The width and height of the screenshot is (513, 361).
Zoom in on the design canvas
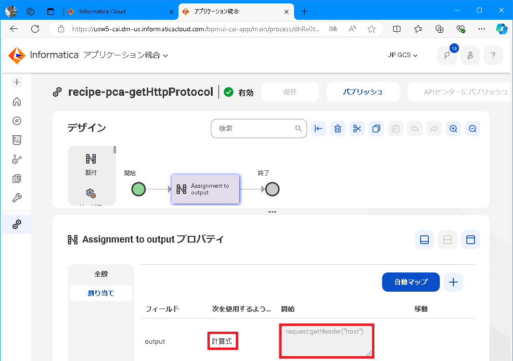pos(453,129)
